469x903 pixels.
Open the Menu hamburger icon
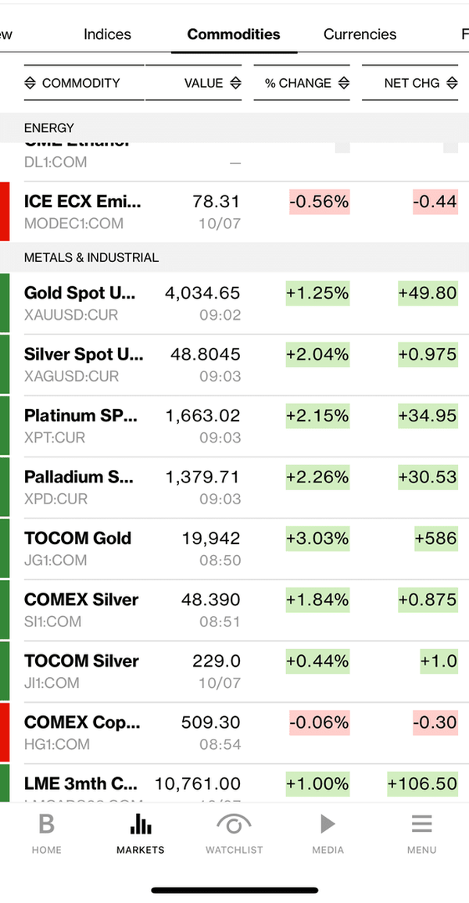point(421,824)
